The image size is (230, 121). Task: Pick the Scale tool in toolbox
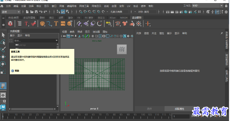[x=3, y=71]
